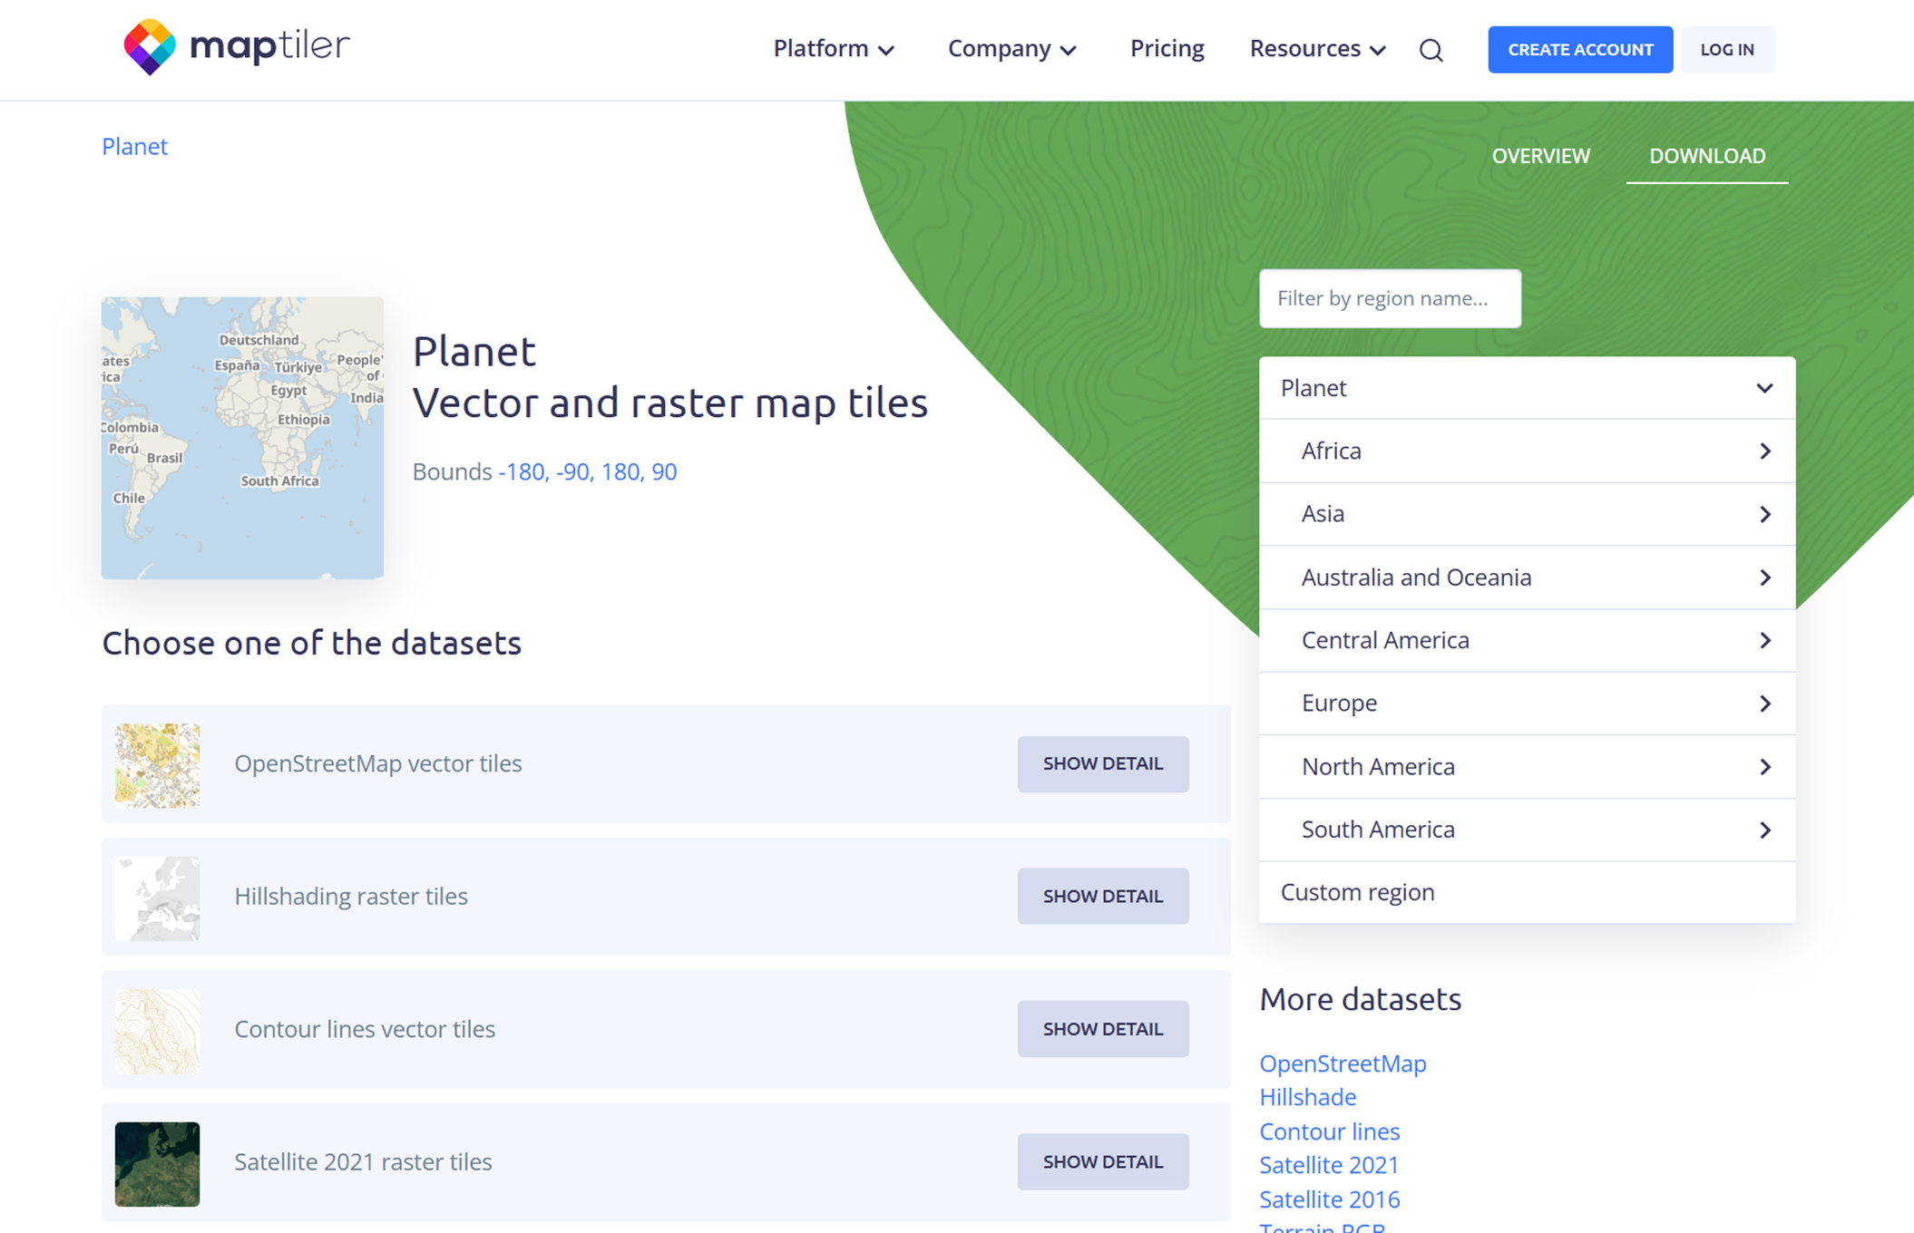Click Satellite 2021 dataset thumbnail
The width and height of the screenshot is (1914, 1233).
click(157, 1163)
